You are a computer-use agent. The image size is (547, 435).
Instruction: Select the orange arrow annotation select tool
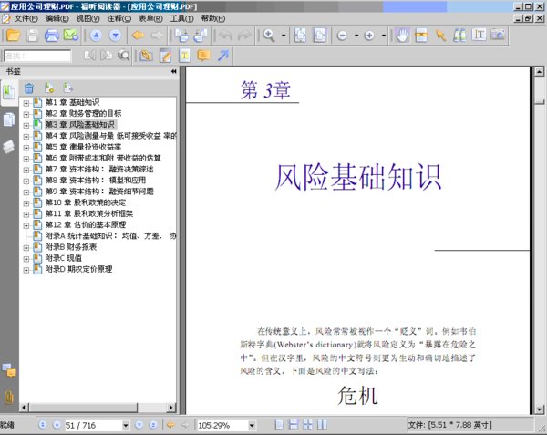440,36
